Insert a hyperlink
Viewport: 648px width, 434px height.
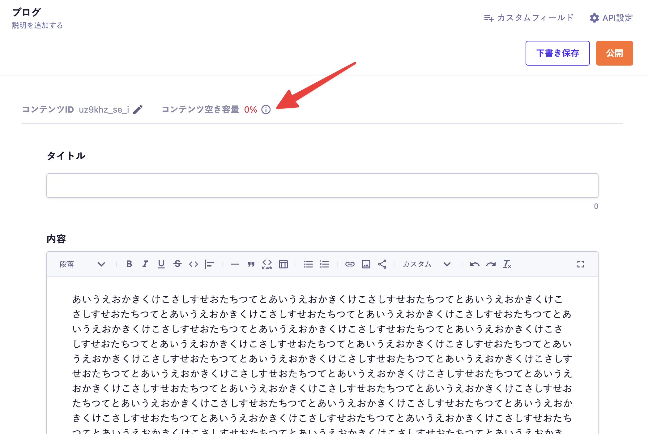[350, 264]
